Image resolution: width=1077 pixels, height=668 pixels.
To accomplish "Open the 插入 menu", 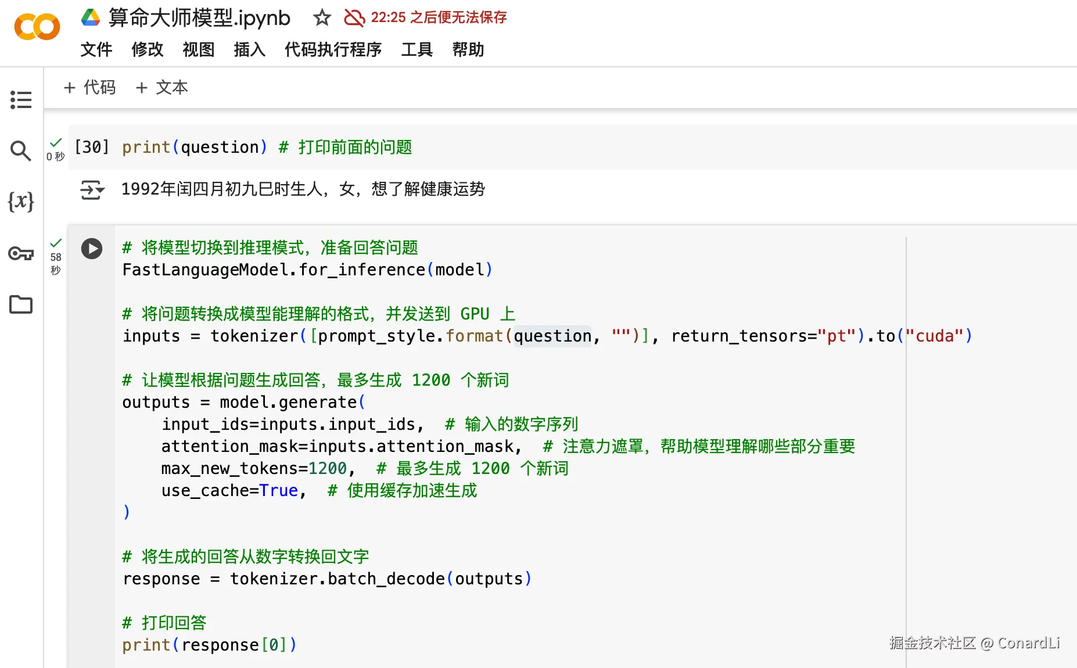I will (250, 49).
